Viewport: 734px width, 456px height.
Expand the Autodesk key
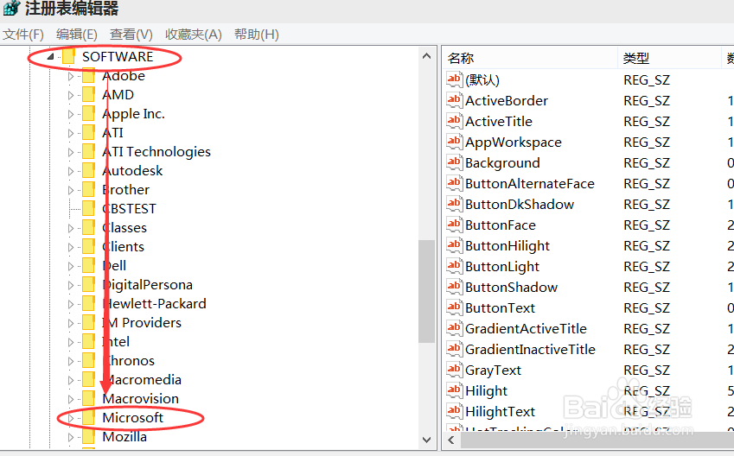click(x=71, y=171)
